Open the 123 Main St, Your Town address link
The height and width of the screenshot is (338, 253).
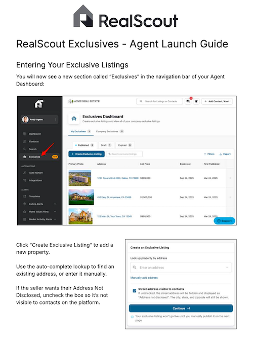[114, 216]
